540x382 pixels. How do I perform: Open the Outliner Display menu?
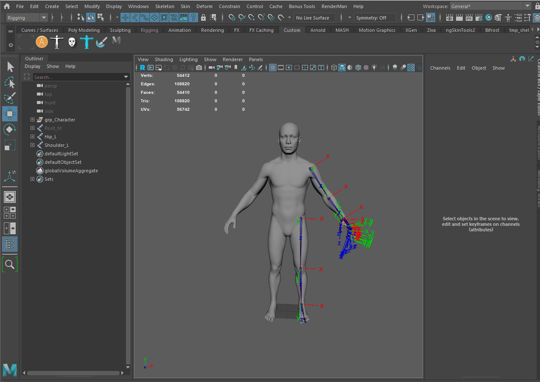coord(33,66)
